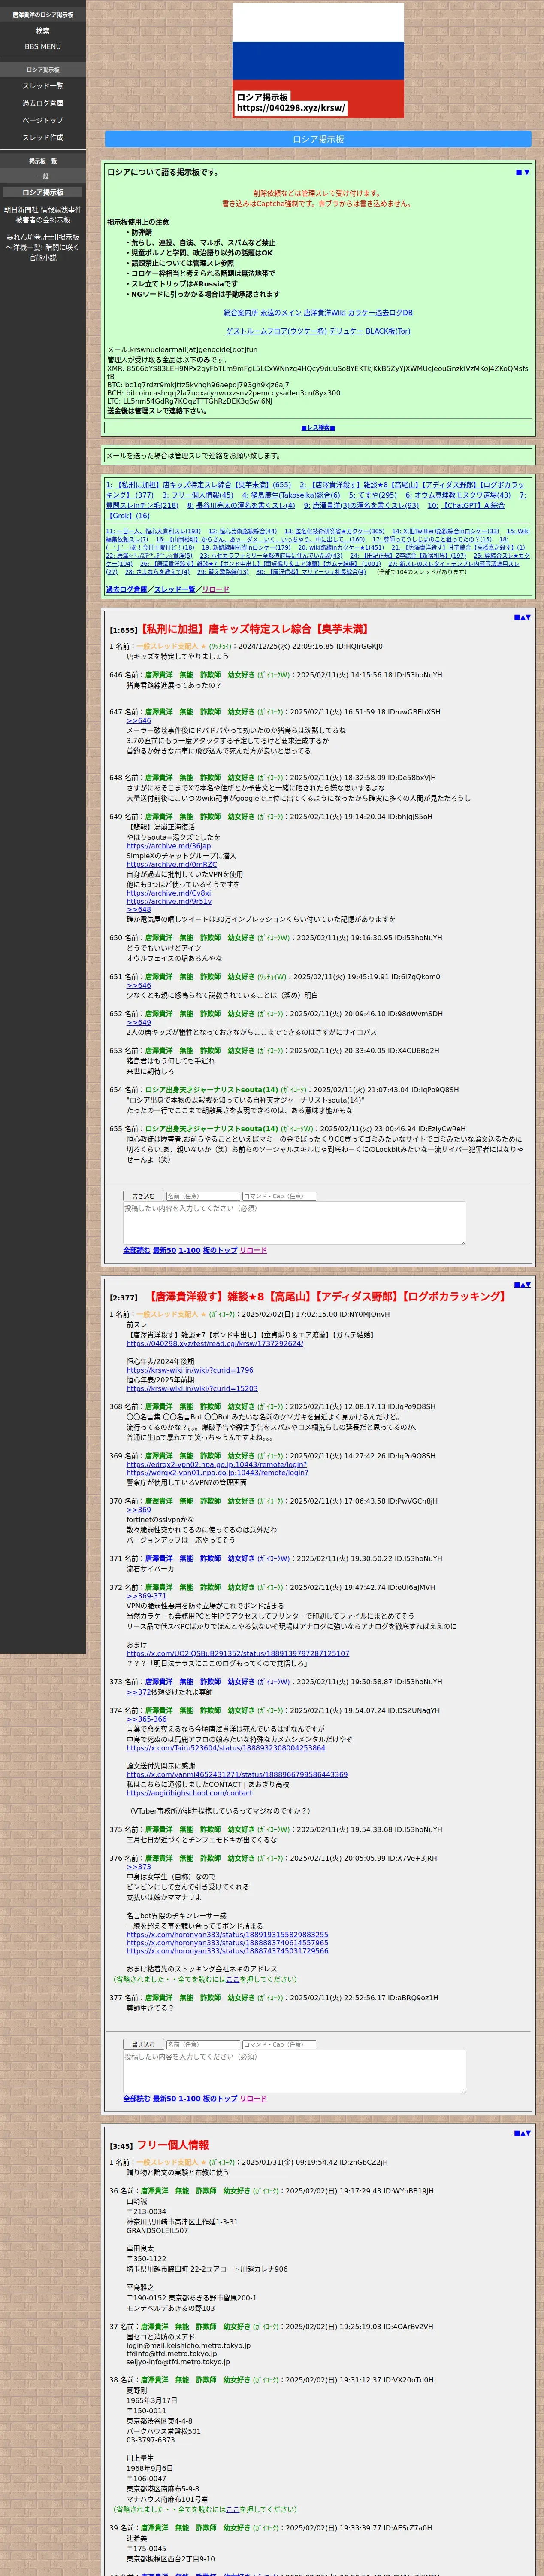Open 過去ログ倉庫 in the sidebar
Viewport: 544px width, 2576px height.
43,103
